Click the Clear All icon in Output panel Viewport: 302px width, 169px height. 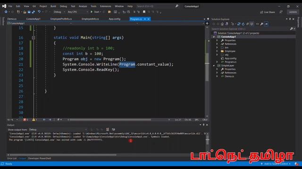pos(108,130)
